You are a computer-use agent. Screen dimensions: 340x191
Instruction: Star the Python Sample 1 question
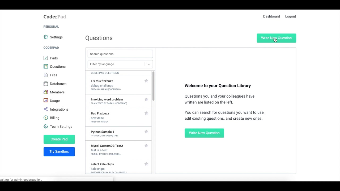click(x=146, y=132)
